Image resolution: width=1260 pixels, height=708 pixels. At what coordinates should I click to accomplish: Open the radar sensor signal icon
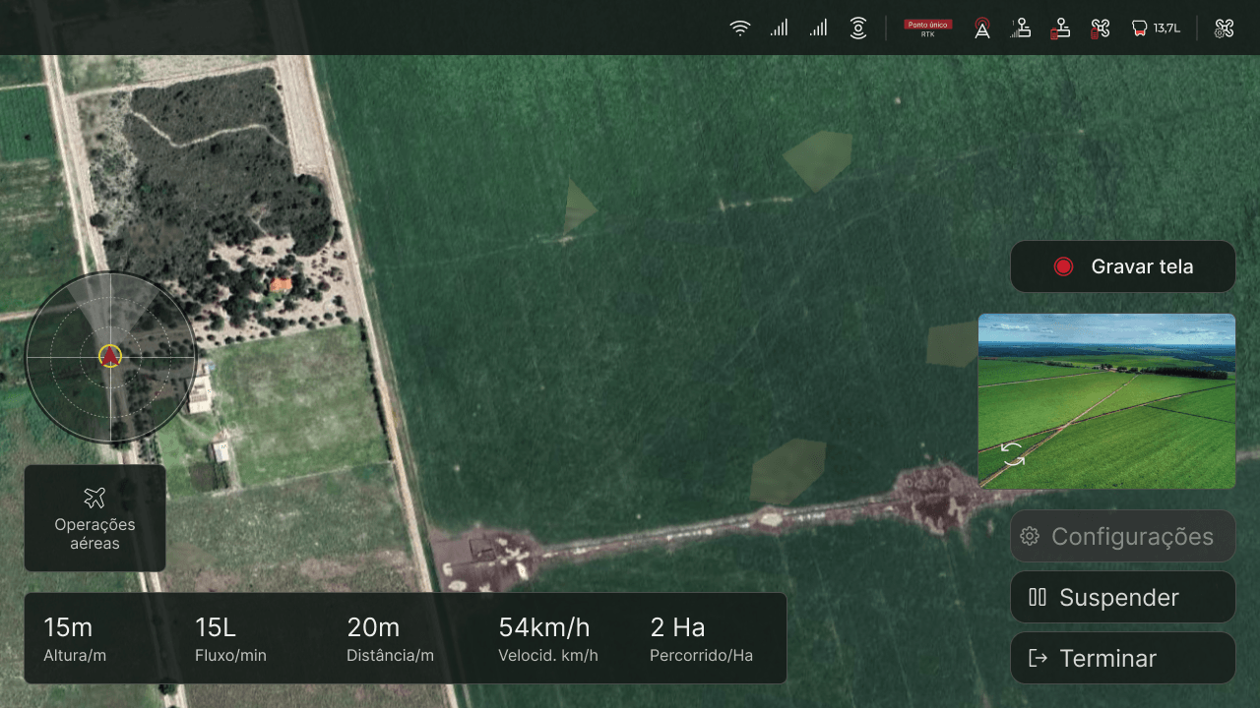(x=858, y=29)
